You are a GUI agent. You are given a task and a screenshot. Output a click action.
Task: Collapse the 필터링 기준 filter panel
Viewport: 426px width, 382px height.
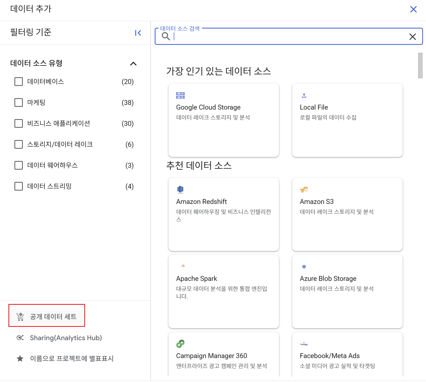click(x=138, y=33)
